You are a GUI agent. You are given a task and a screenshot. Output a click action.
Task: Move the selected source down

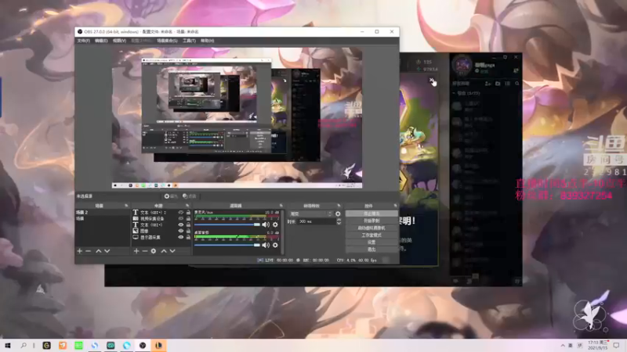click(172, 251)
